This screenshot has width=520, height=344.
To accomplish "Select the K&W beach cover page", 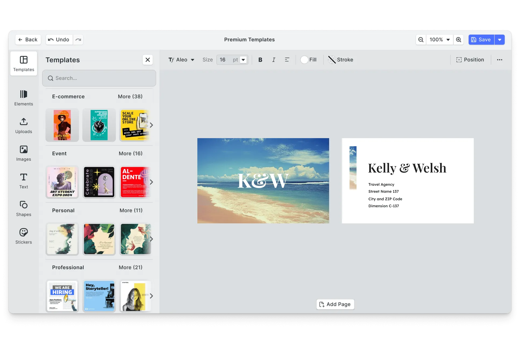I will (x=263, y=181).
